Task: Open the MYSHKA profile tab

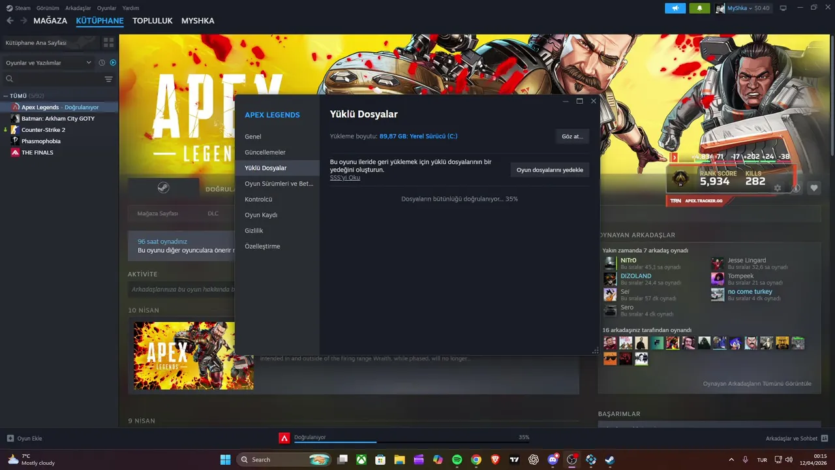Action: click(198, 21)
